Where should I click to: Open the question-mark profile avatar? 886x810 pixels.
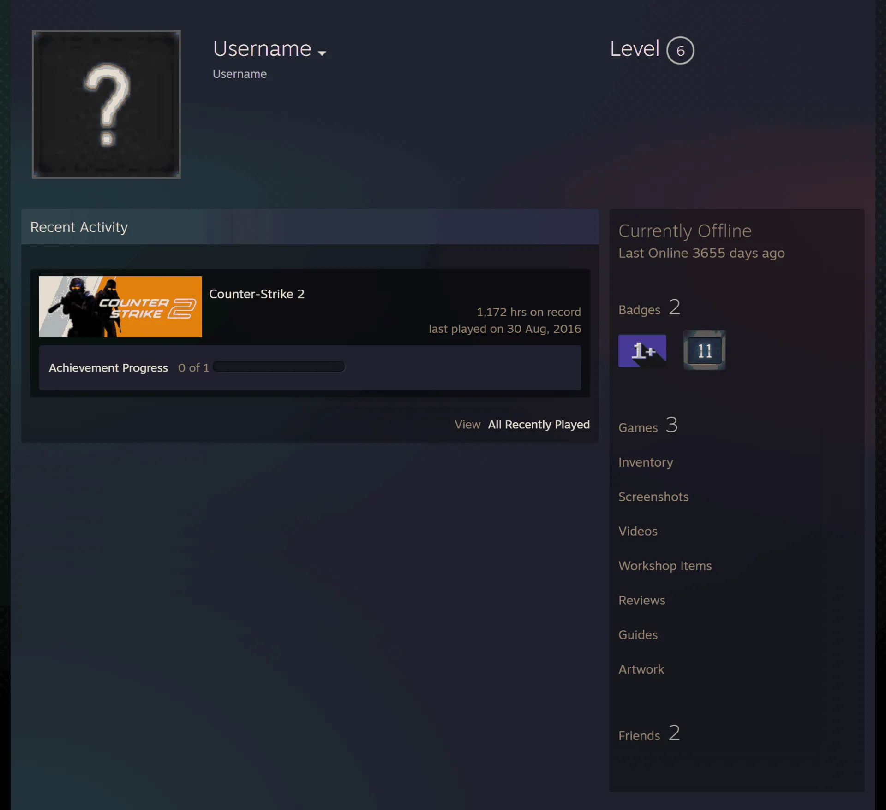tap(106, 104)
